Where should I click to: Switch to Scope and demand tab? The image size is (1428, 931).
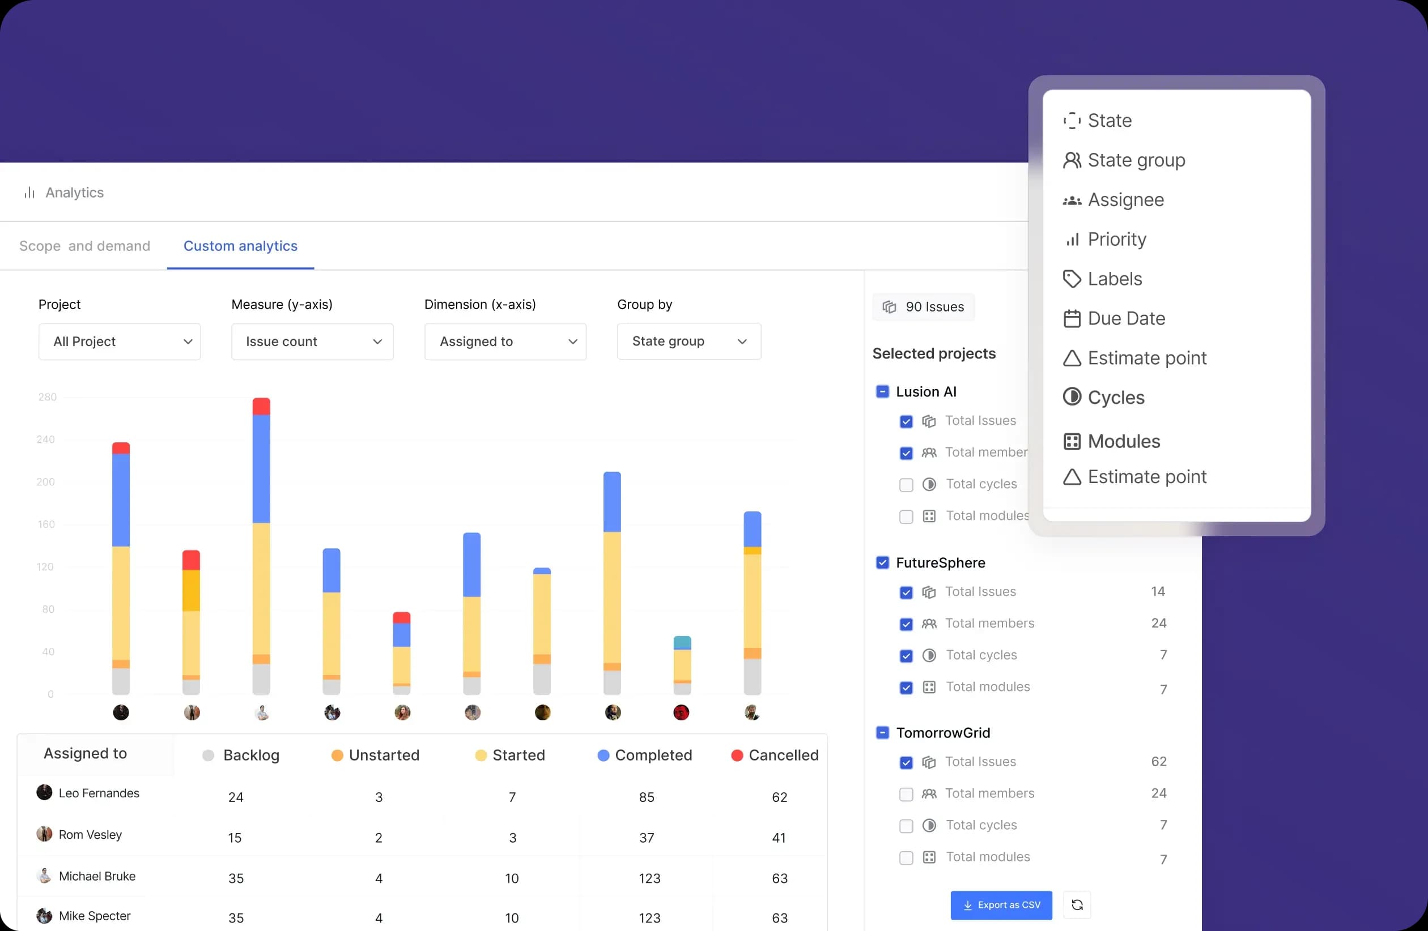84,246
